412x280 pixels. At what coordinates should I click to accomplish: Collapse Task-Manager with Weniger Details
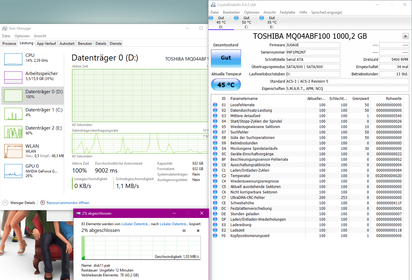pos(19,203)
